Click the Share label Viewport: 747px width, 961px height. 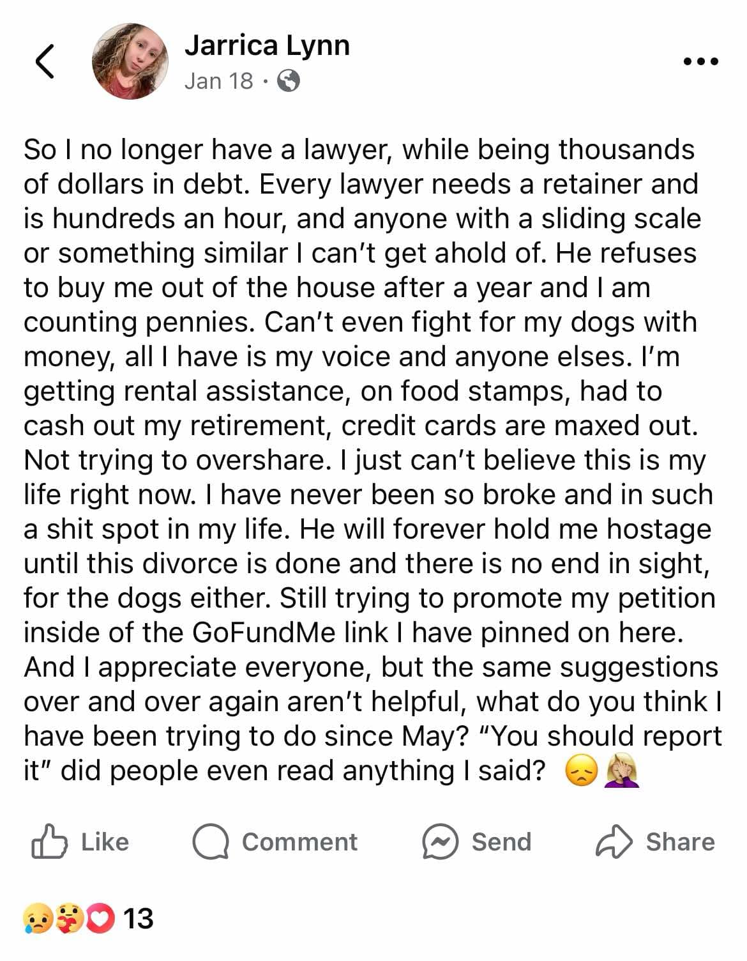(x=680, y=842)
